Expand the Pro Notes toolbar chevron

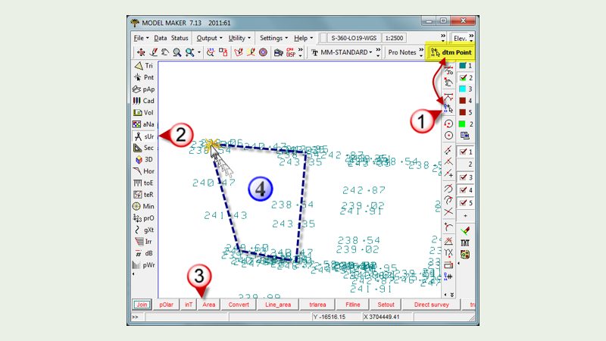[422, 52]
